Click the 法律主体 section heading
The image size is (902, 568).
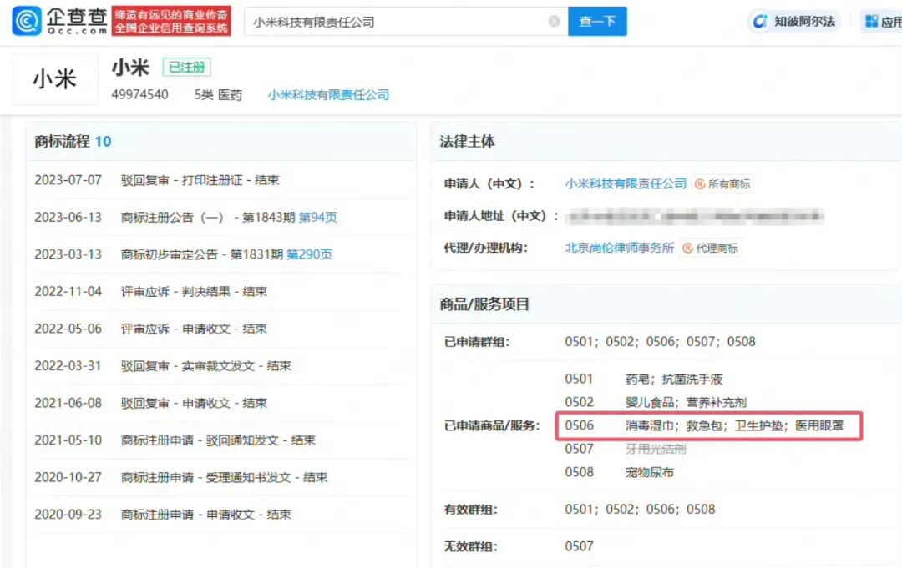(467, 141)
